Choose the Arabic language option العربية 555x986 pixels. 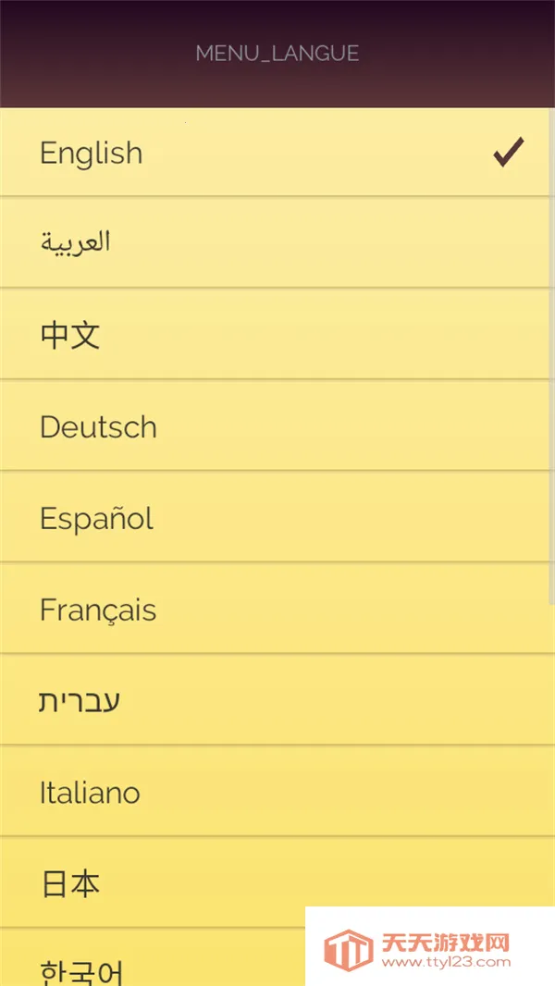pos(76,242)
